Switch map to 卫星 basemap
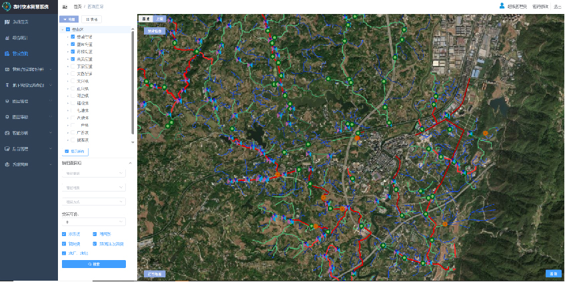The image size is (565, 282). click(x=160, y=19)
